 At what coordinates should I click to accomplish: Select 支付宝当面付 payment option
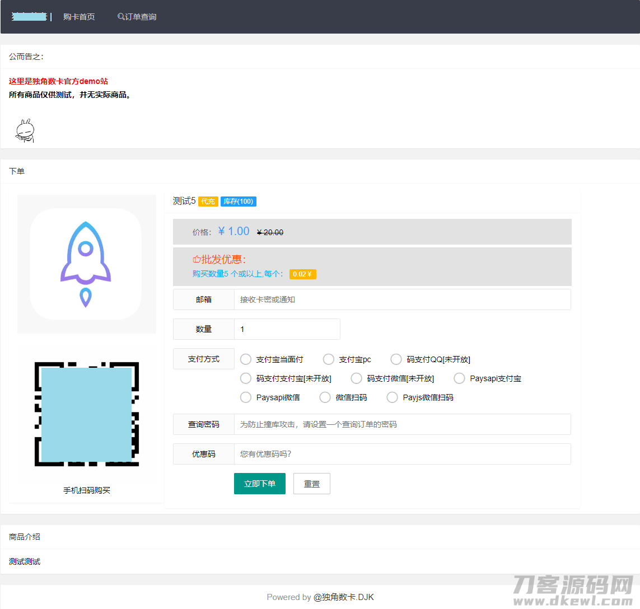(246, 359)
